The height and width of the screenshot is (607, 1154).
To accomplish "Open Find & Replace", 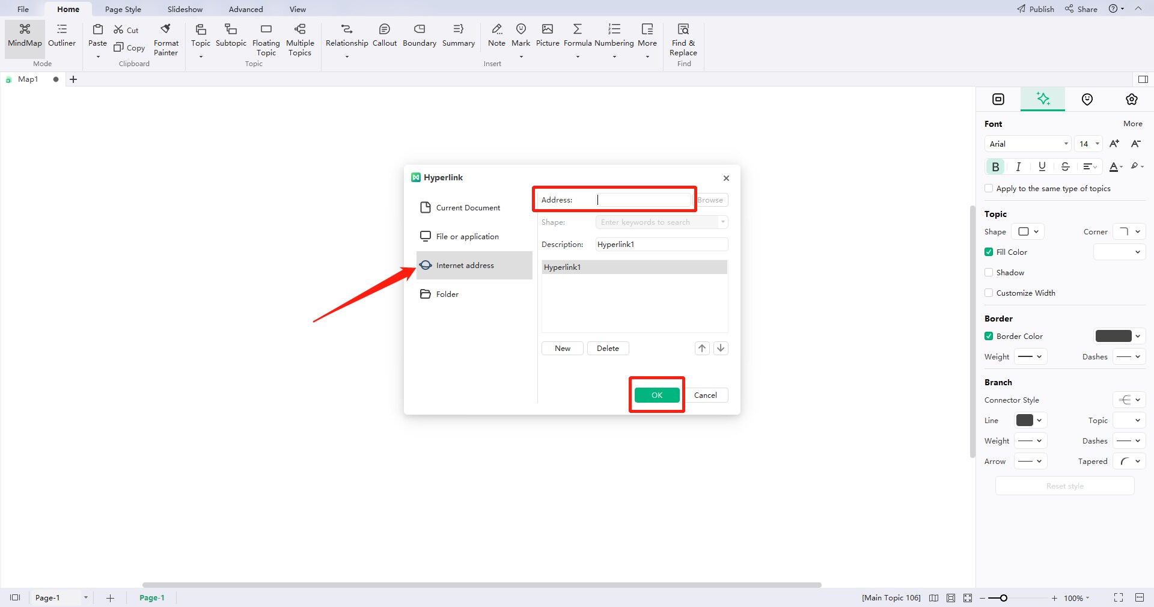I will pyautogui.click(x=683, y=40).
